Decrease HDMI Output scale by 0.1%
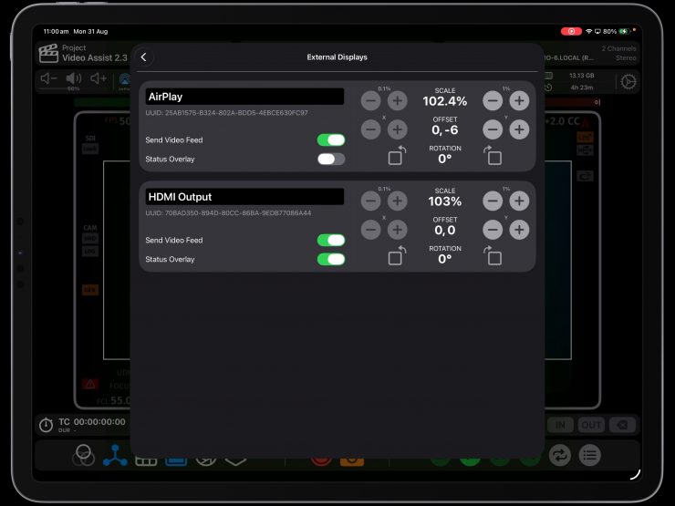The height and width of the screenshot is (506, 675). (370, 201)
